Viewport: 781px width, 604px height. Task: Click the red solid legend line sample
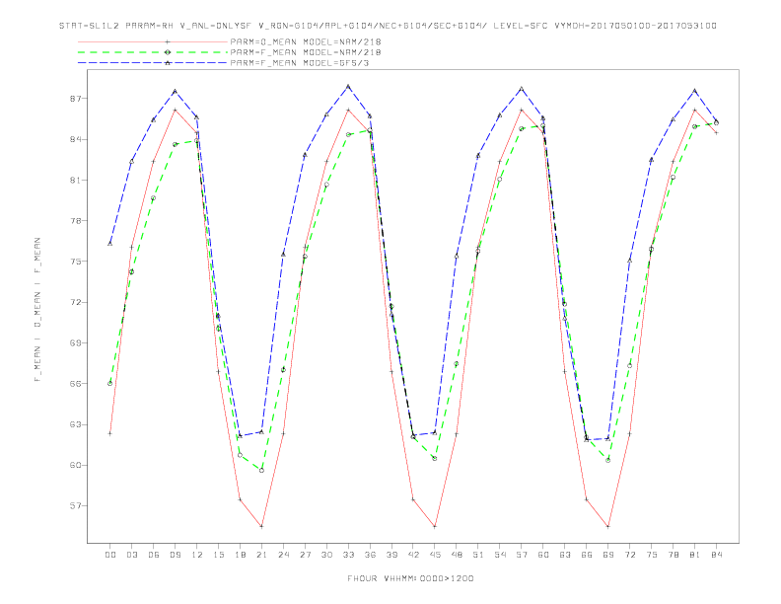(153, 41)
